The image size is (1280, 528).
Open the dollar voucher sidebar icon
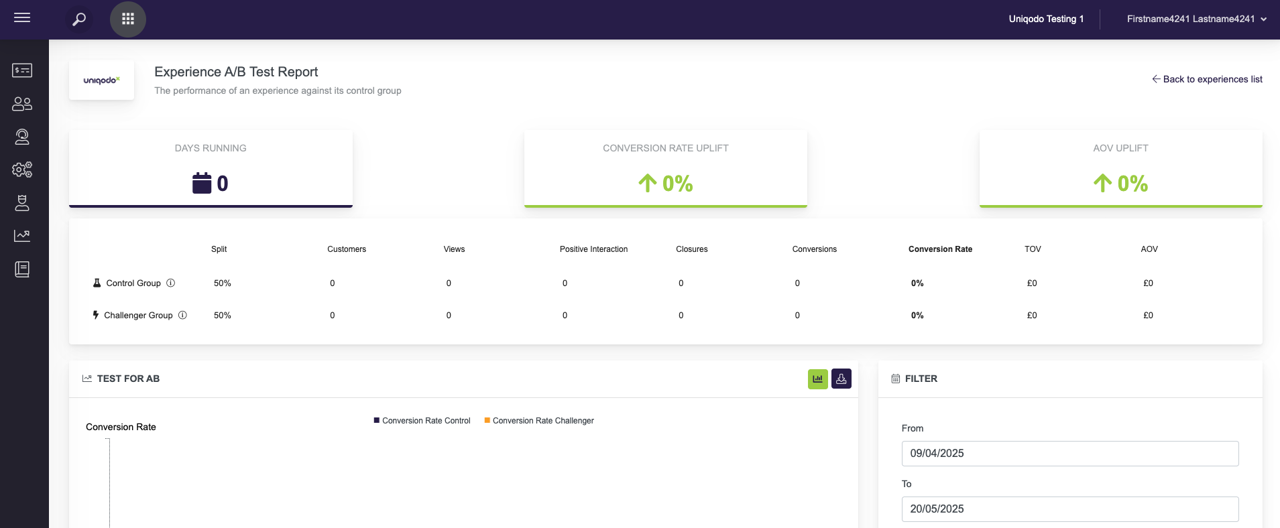coord(22,70)
